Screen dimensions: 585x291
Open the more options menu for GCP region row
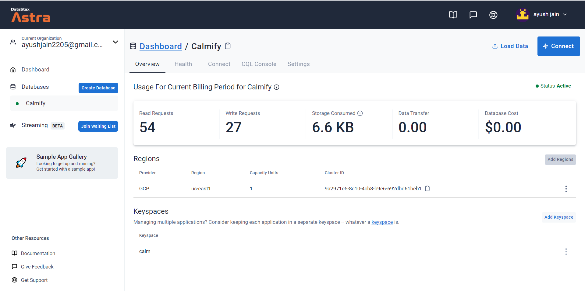click(x=566, y=189)
